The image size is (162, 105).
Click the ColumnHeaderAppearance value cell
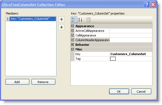click(131, 40)
